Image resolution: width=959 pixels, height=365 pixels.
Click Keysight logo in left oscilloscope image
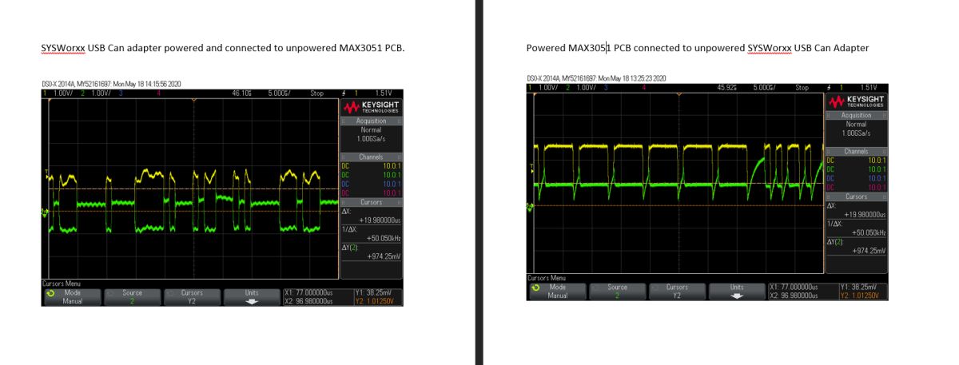(371, 108)
